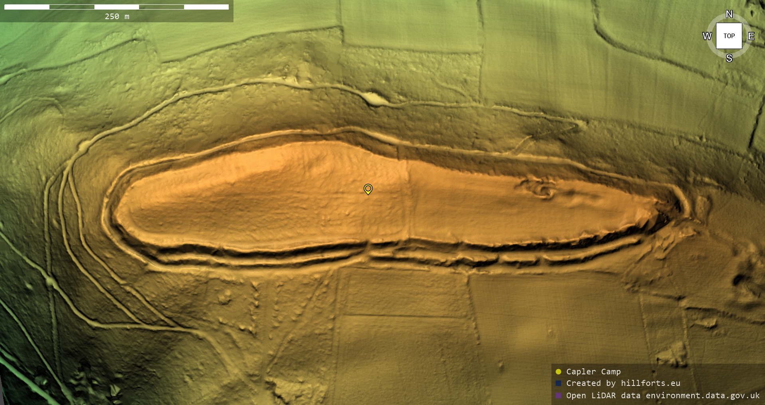This screenshot has height=405, width=765.
Task: Click the purple square legend marker
Action: point(558,395)
